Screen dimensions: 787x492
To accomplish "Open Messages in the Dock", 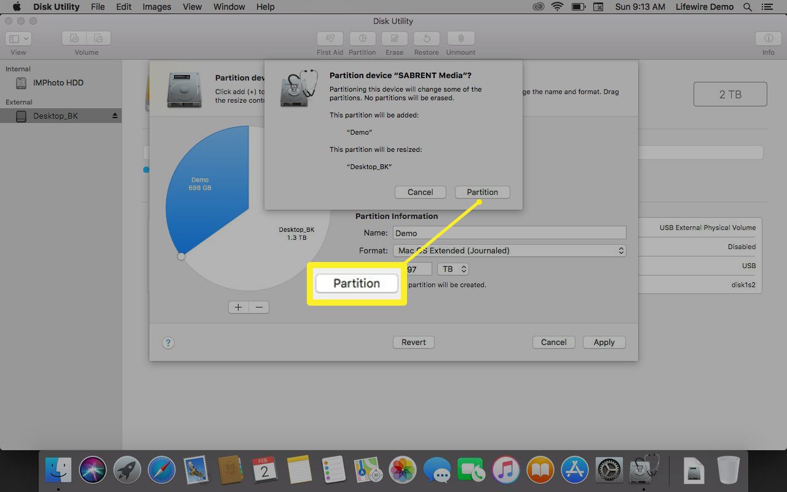I will tap(437, 470).
